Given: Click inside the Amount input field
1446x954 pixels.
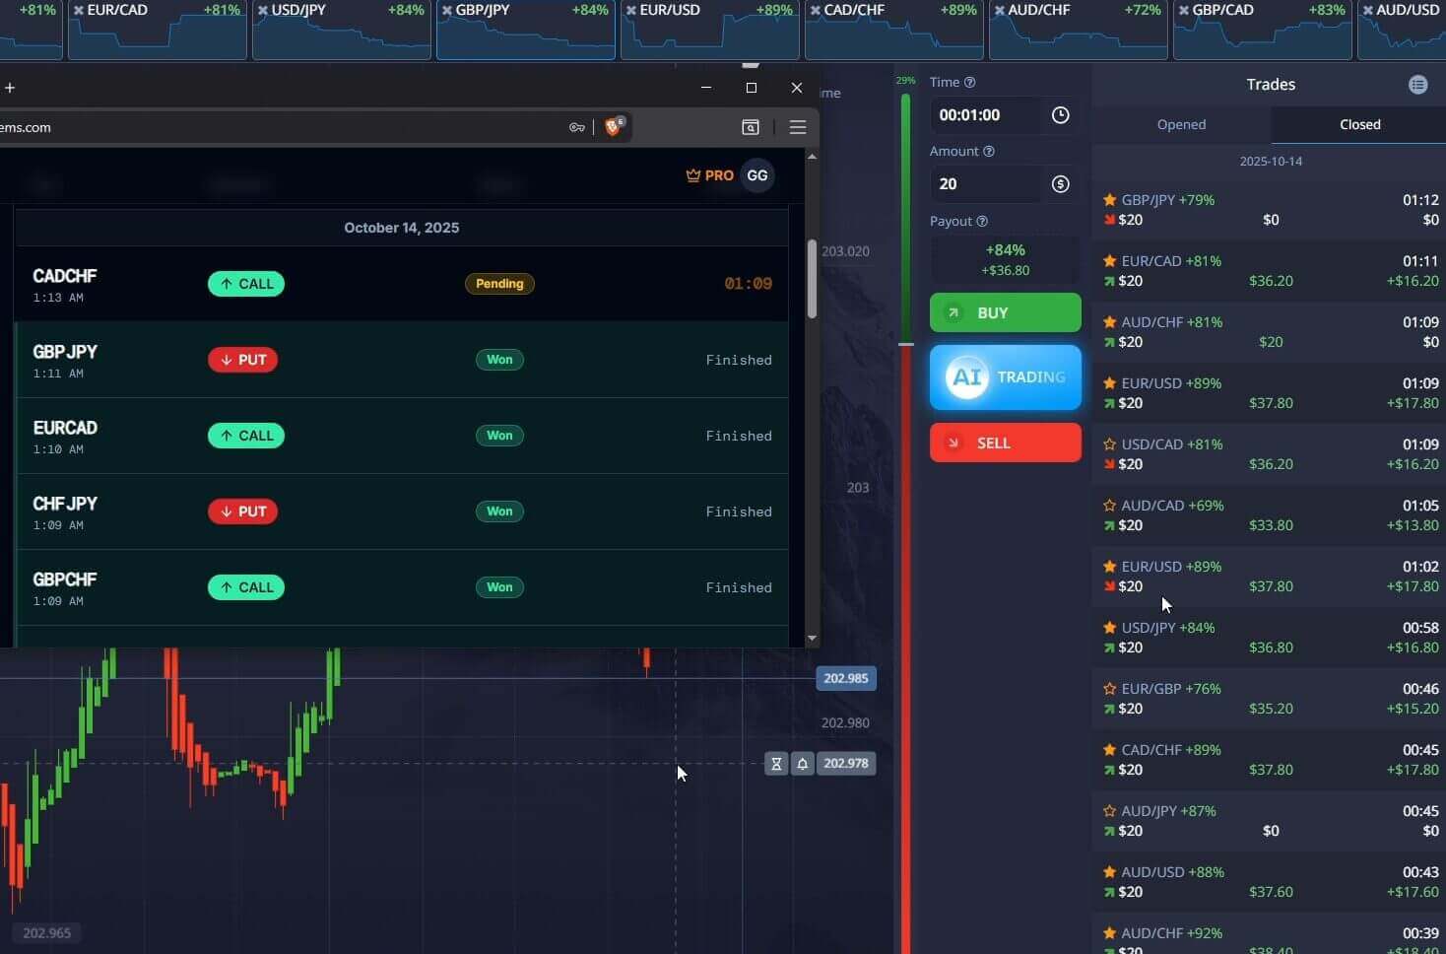Looking at the screenshot, I should [985, 183].
